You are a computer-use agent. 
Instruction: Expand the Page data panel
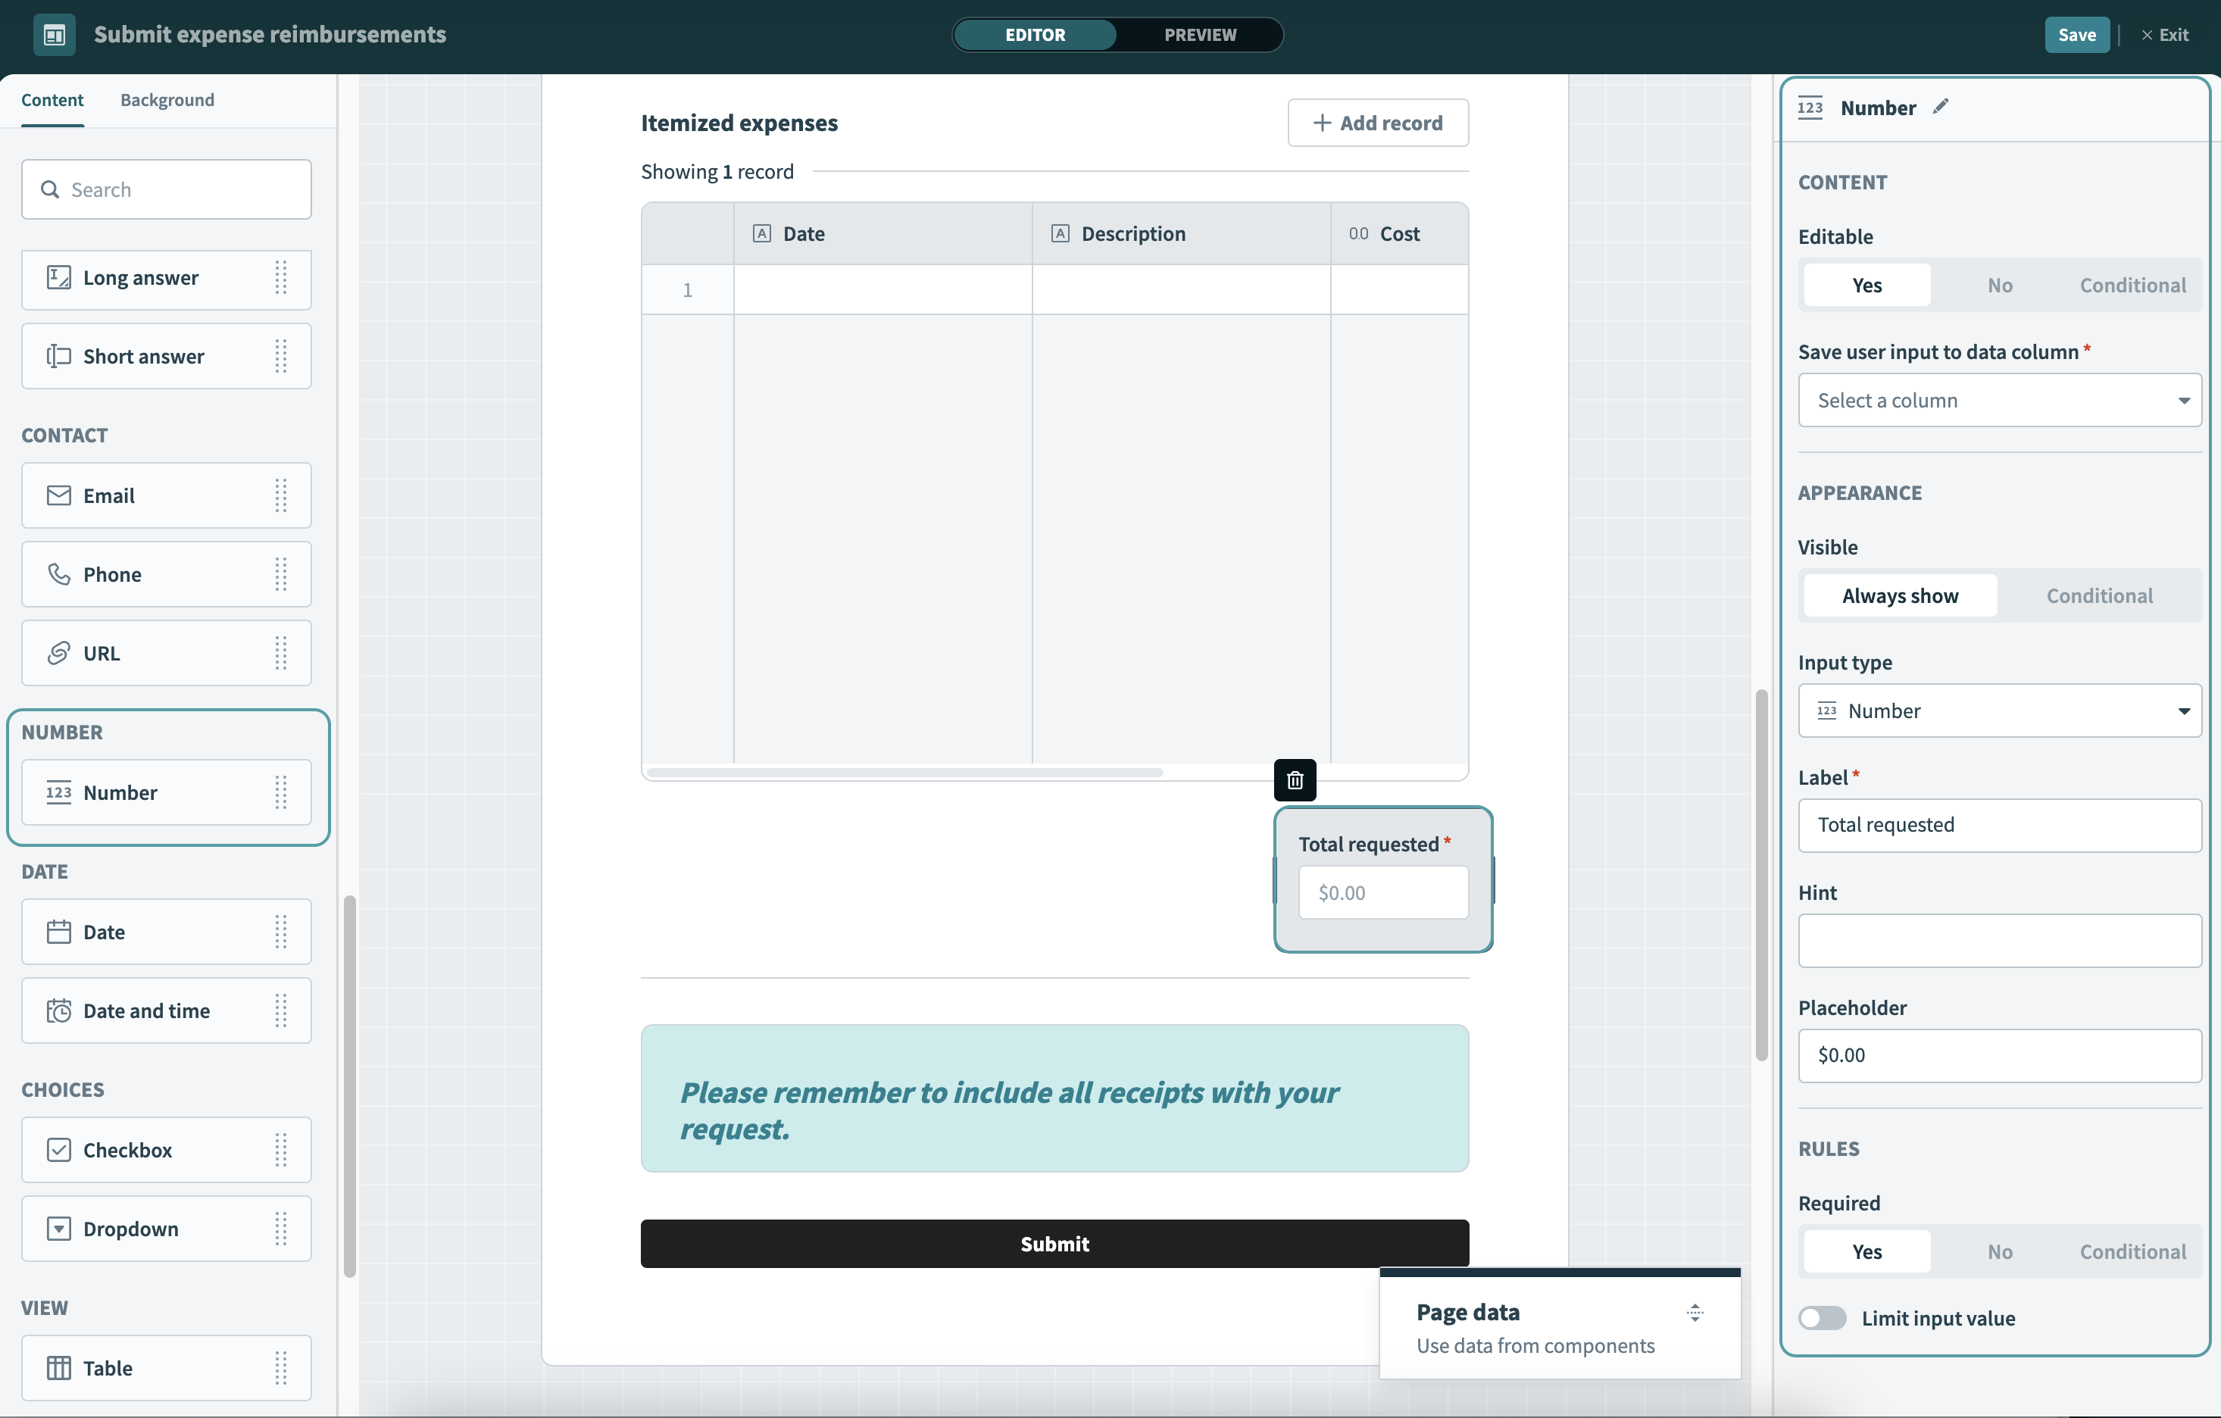pyautogui.click(x=1695, y=1312)
